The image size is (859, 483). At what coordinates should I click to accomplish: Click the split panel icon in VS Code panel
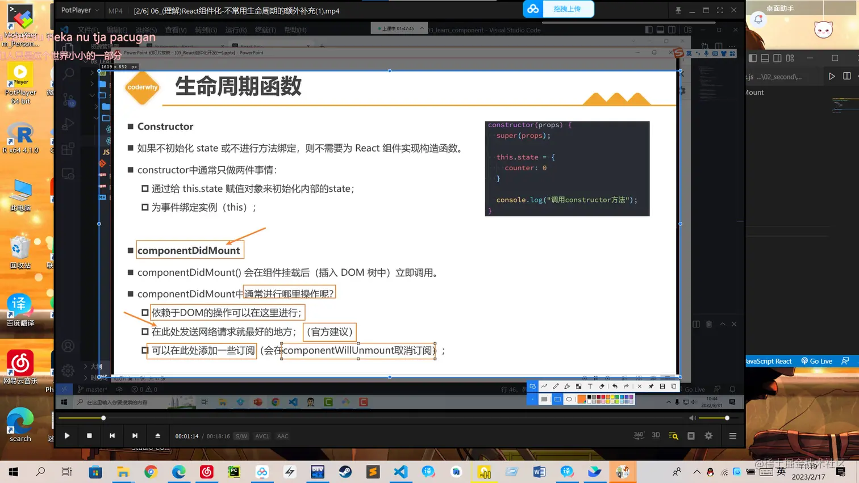(x=696, y=324)
